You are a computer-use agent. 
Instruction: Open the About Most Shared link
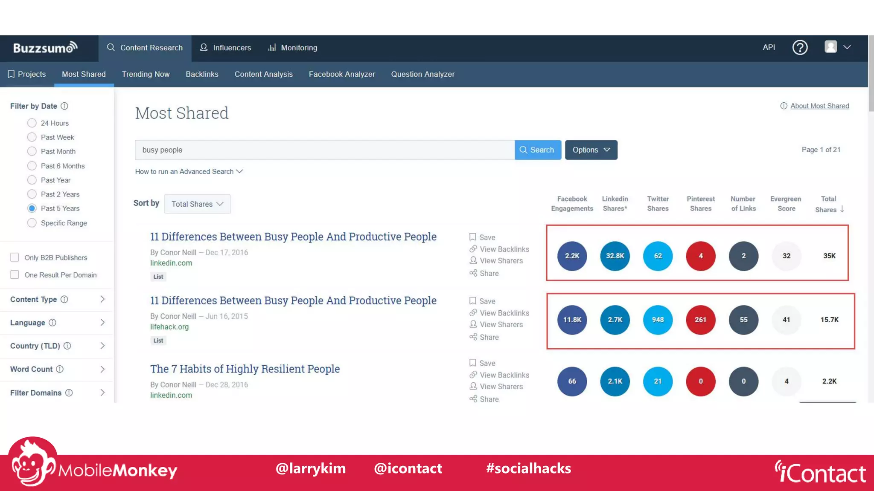pyautogui.click(x=819, y=106)
